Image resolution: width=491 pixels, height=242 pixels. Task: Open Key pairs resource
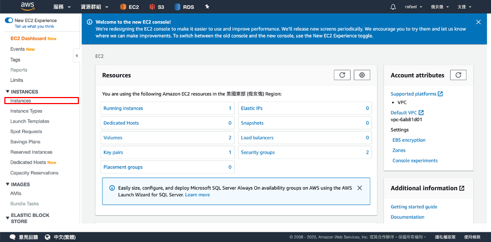[167, 153]
